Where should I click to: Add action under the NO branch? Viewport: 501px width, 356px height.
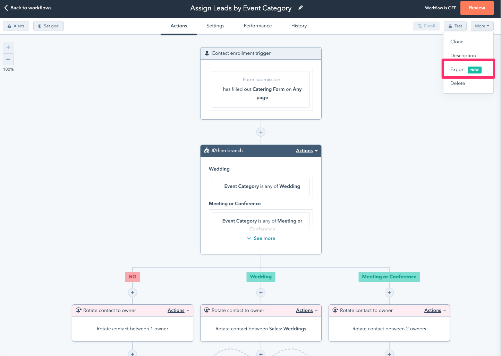coord(133,293)
